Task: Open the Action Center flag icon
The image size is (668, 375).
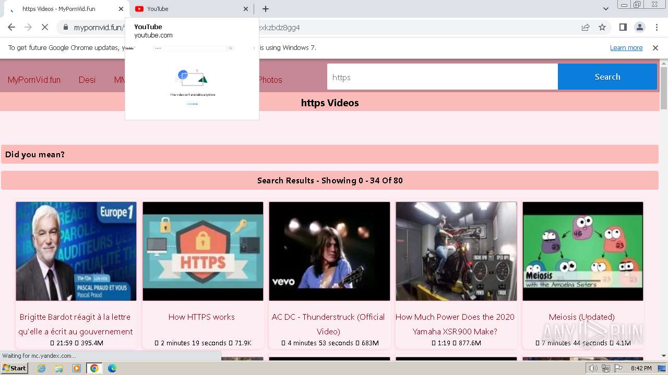Action: (618, 368)
